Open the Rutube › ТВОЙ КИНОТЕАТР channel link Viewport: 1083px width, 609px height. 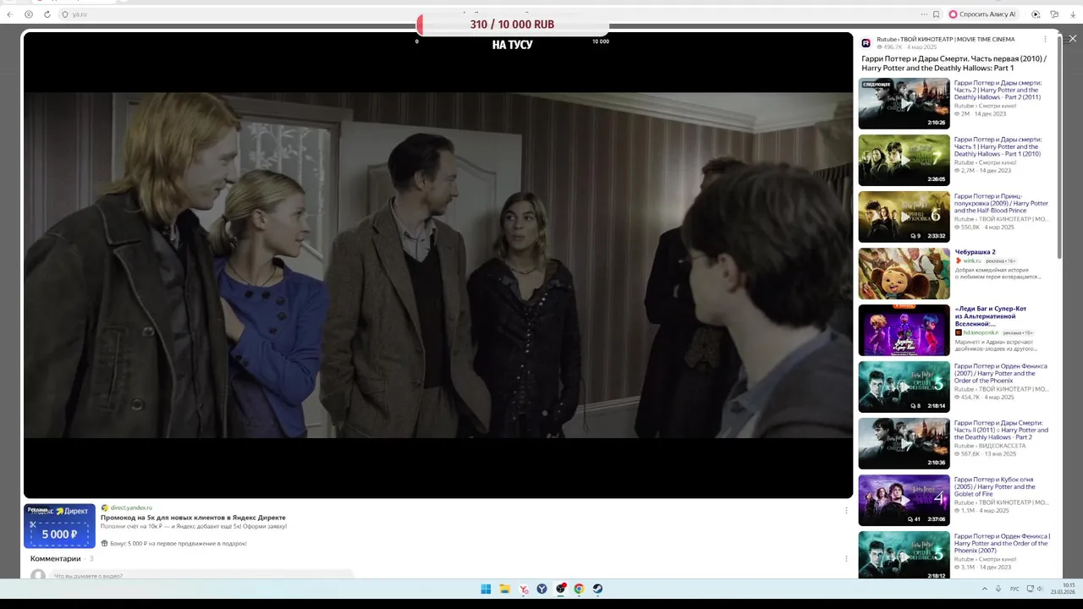point(945,39)
